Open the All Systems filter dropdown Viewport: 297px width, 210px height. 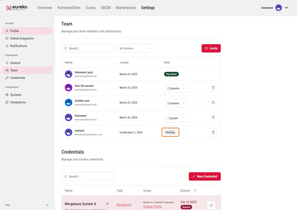[x=136, y=48]
